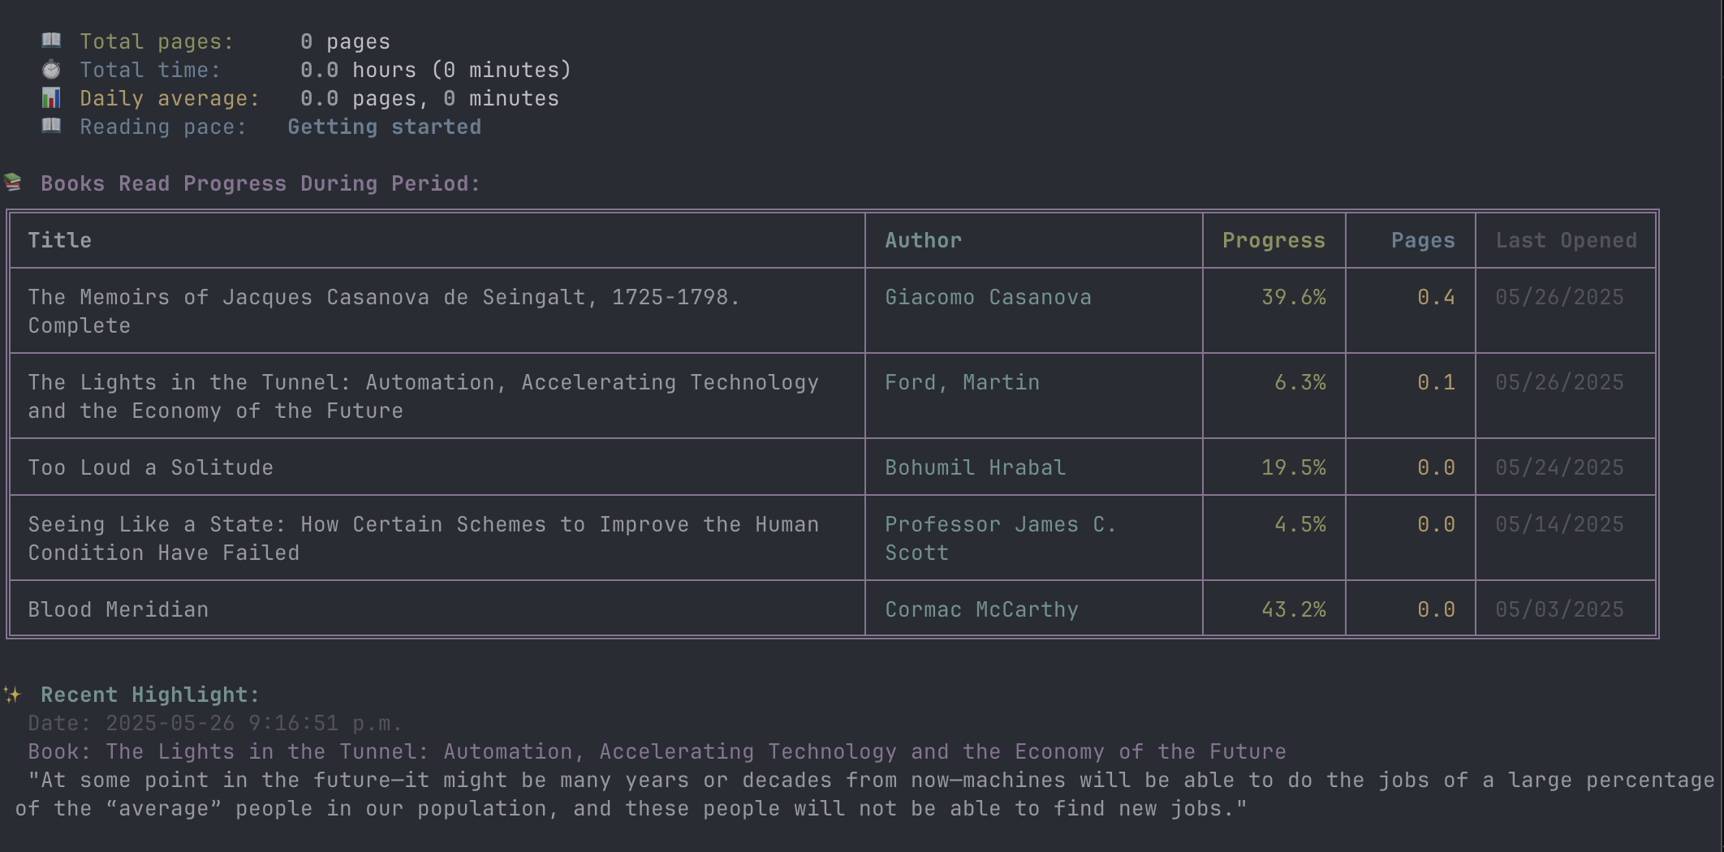Select the Blood Meridian title cell
The width and height of the screenshot is (1724, 852).
coord(119,609)
